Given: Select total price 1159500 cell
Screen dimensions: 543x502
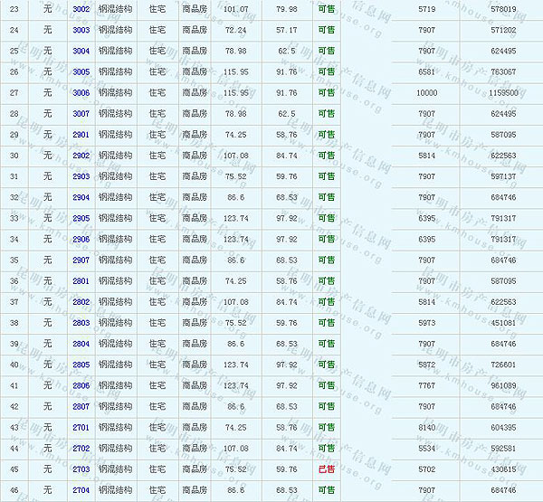Looking at the screenshot, I should pyautogui.click(x=502, y=93).
